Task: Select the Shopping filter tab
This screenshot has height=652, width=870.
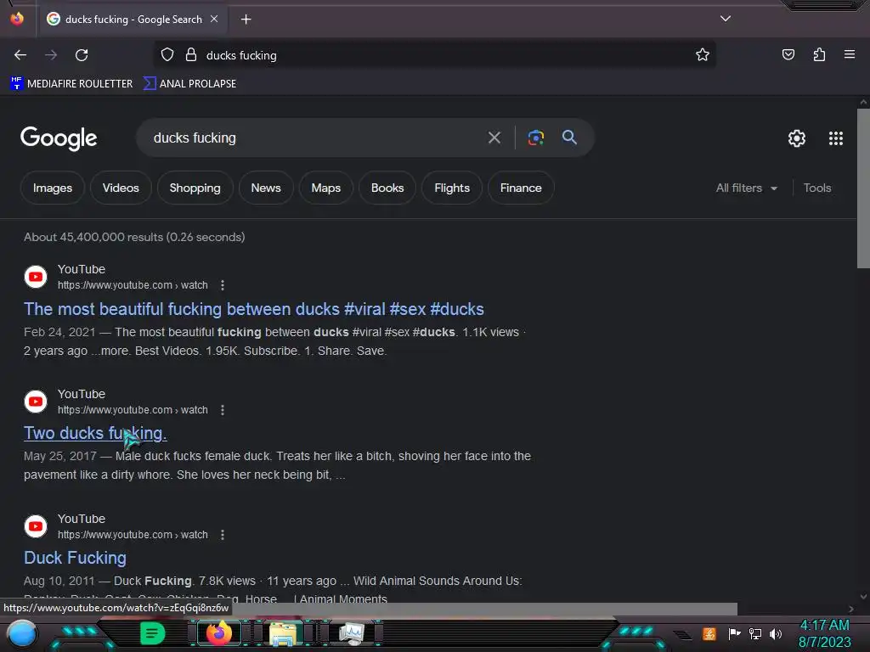Action: (x=195, y=188)
